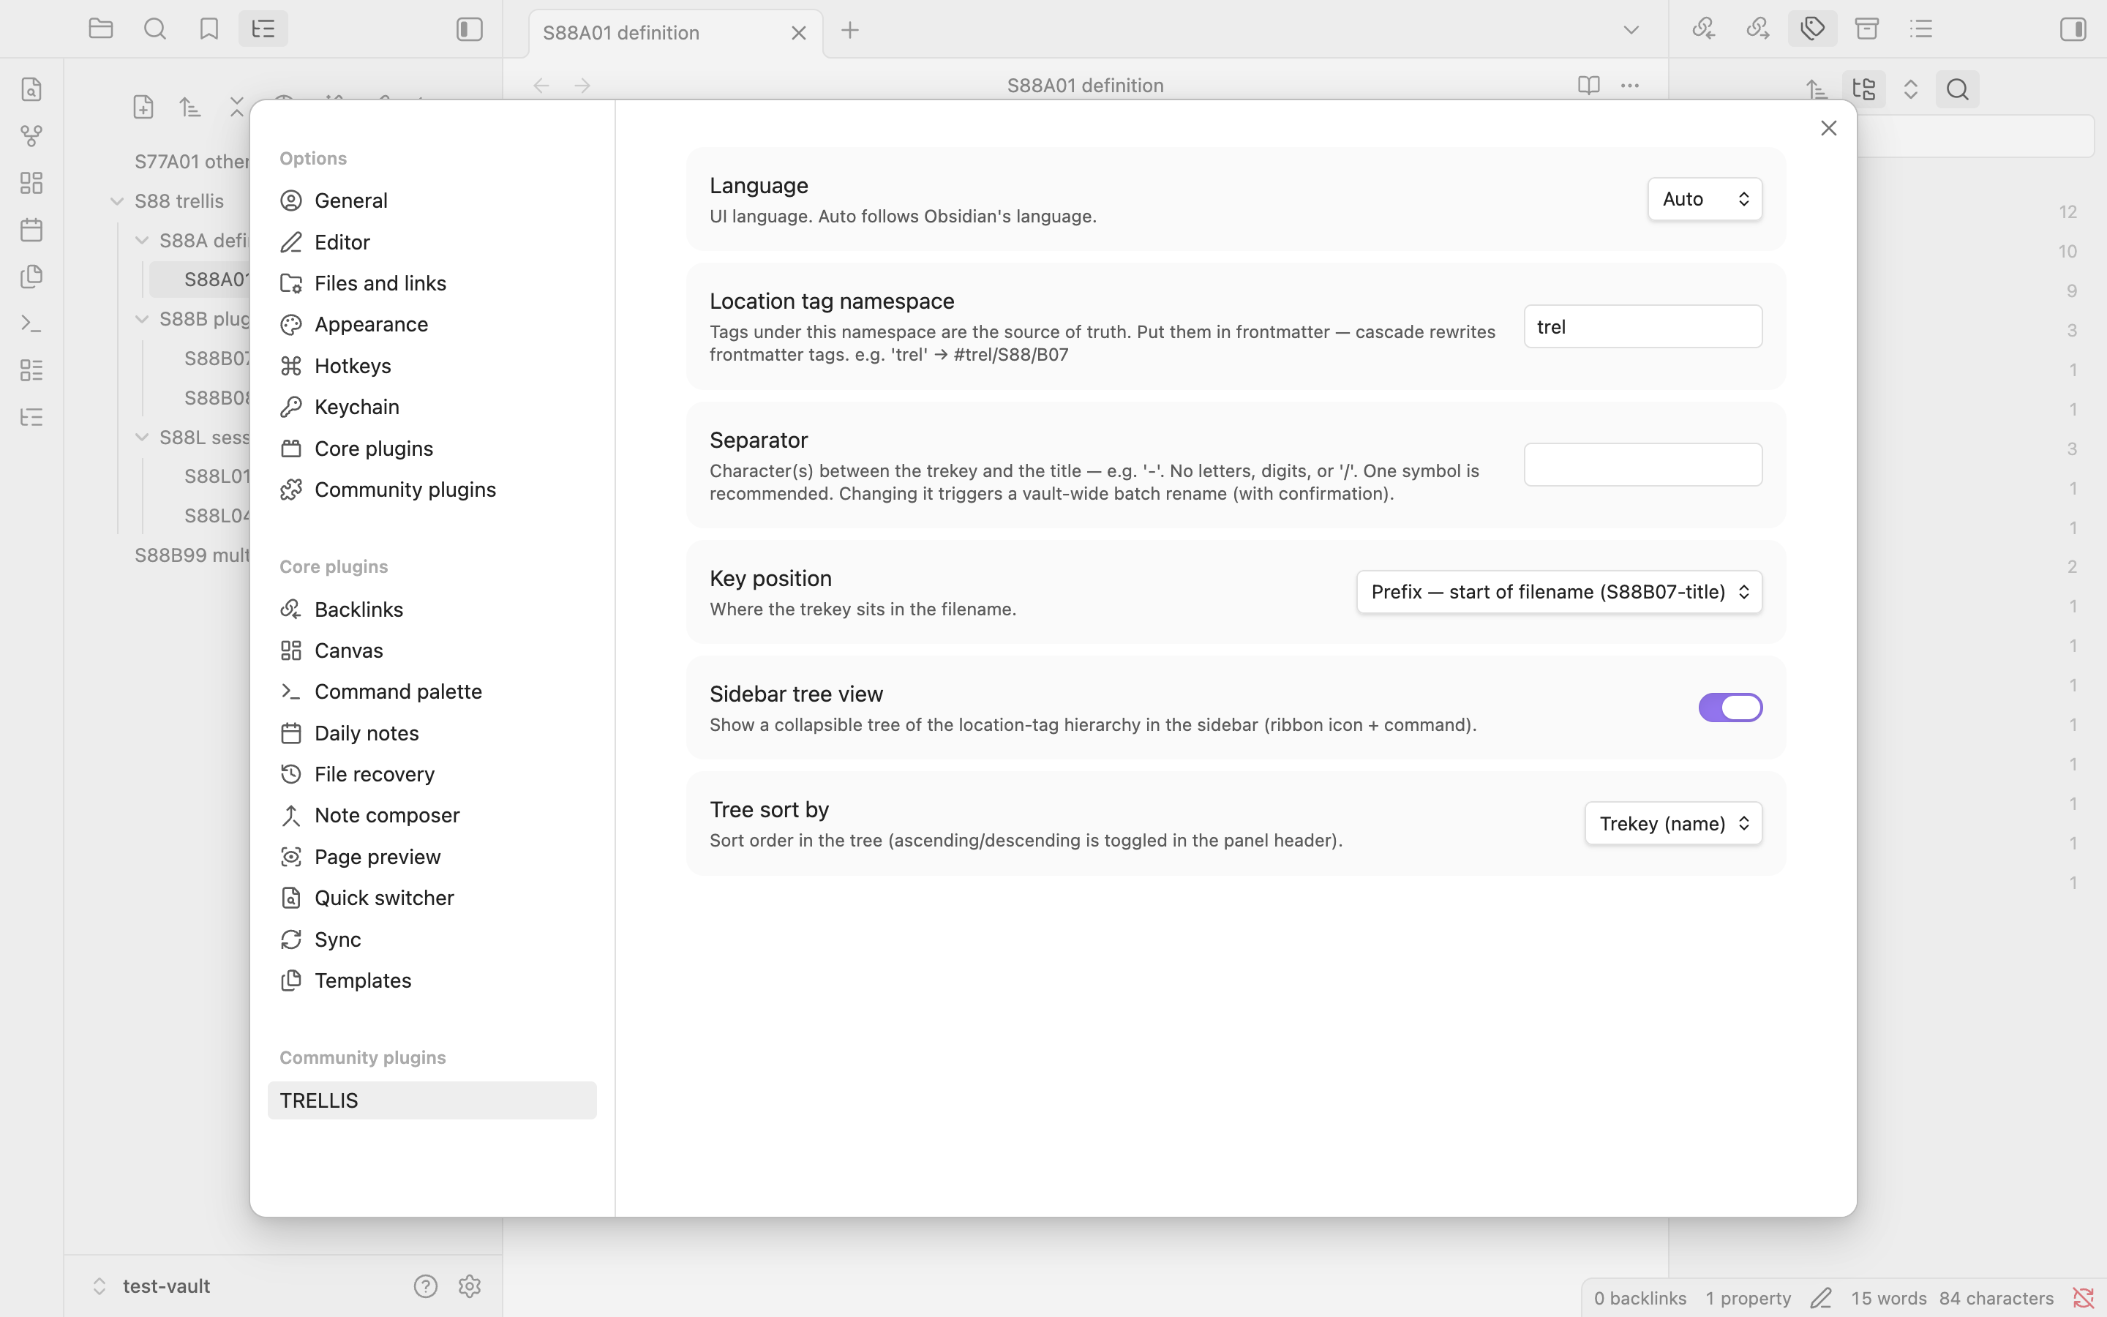Open the tab list chevron dropdown
2107x1317 pixels.
point(1631,29)
